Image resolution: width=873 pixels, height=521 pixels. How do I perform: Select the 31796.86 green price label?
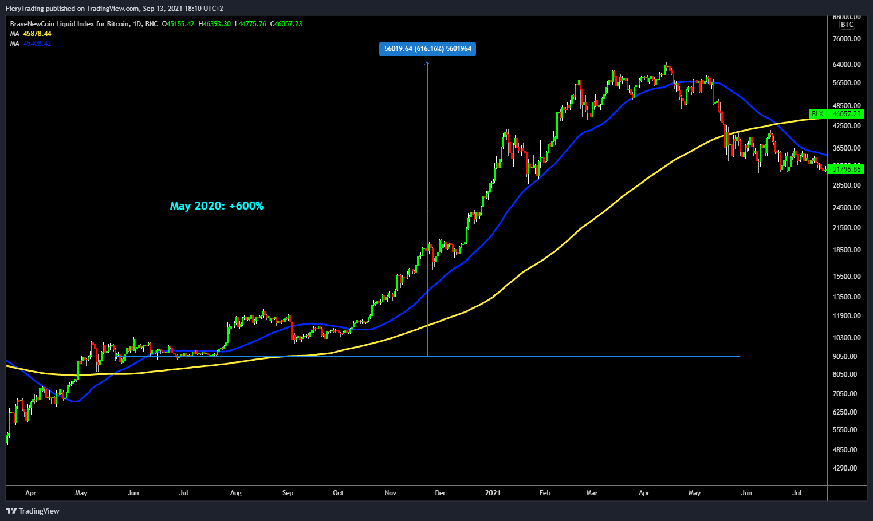pos(846,169)
